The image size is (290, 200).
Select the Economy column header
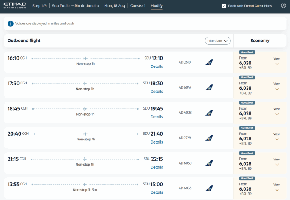(x=260, y=41)
